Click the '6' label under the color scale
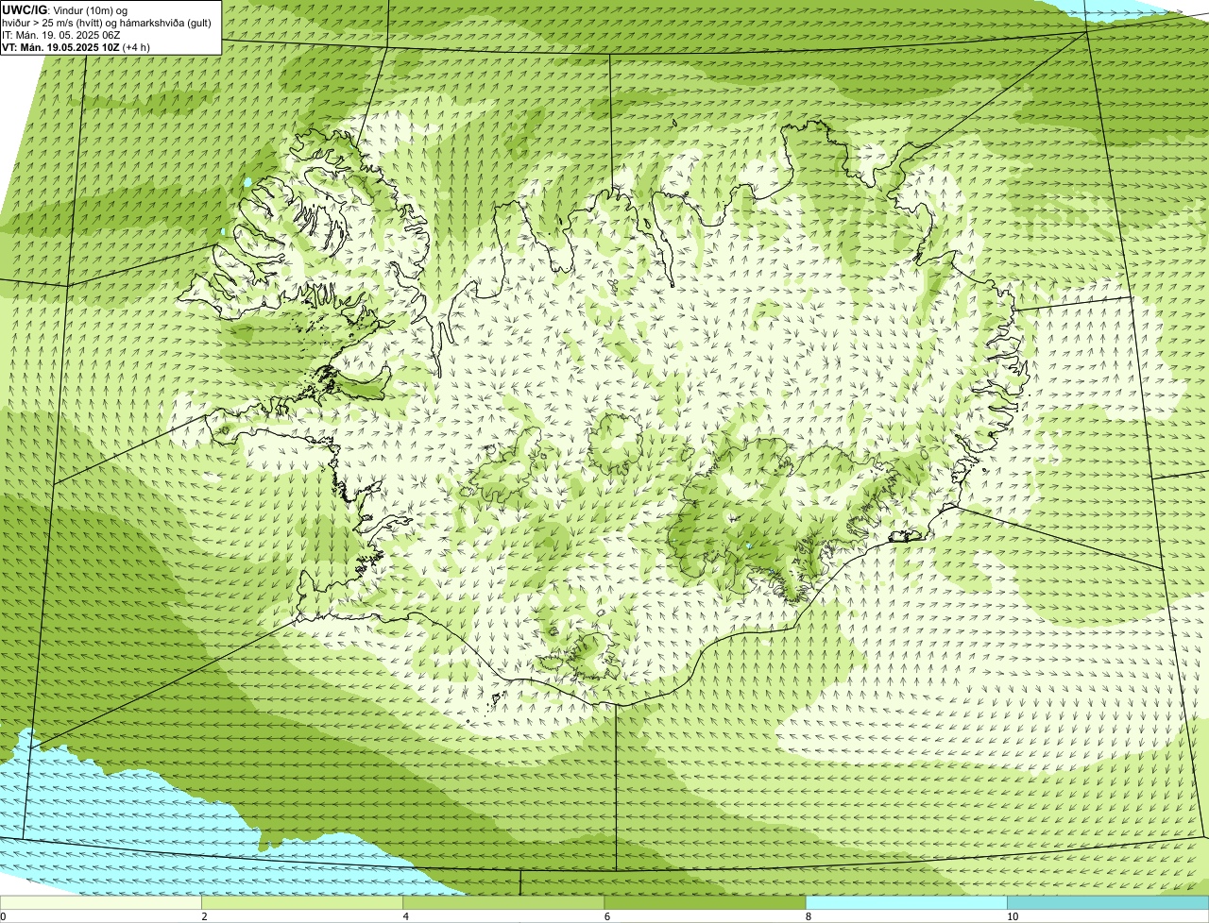Image resolution: width=1209 pixels, height=923 pixels. click(x=606, y=916)
